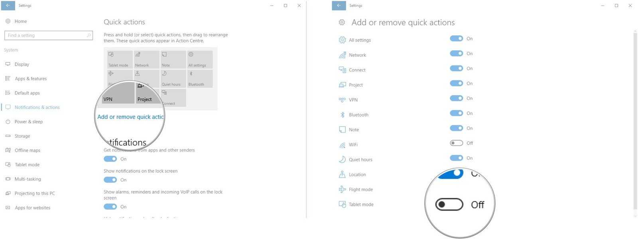638x240 pixels.
Task: Click Add or remove quick actions link
Action: [x=130, y=117]
